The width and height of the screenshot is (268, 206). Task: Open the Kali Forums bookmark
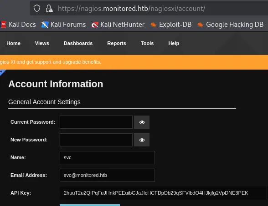[63, 25]
